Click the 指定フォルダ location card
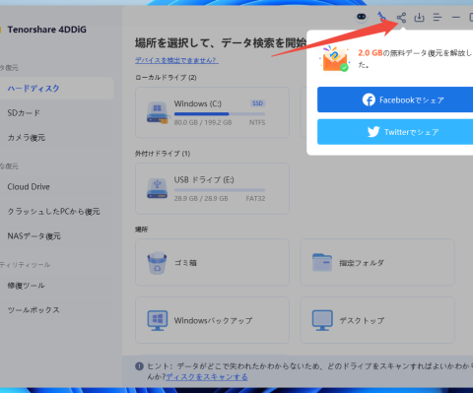 click(x=377, y=262)
